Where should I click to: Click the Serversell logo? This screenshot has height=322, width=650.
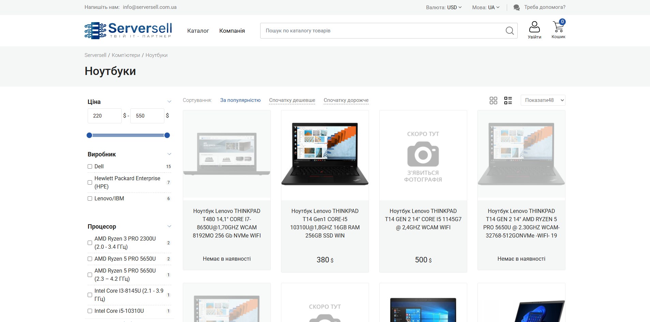pyautogui.click(x=128, y=30)
